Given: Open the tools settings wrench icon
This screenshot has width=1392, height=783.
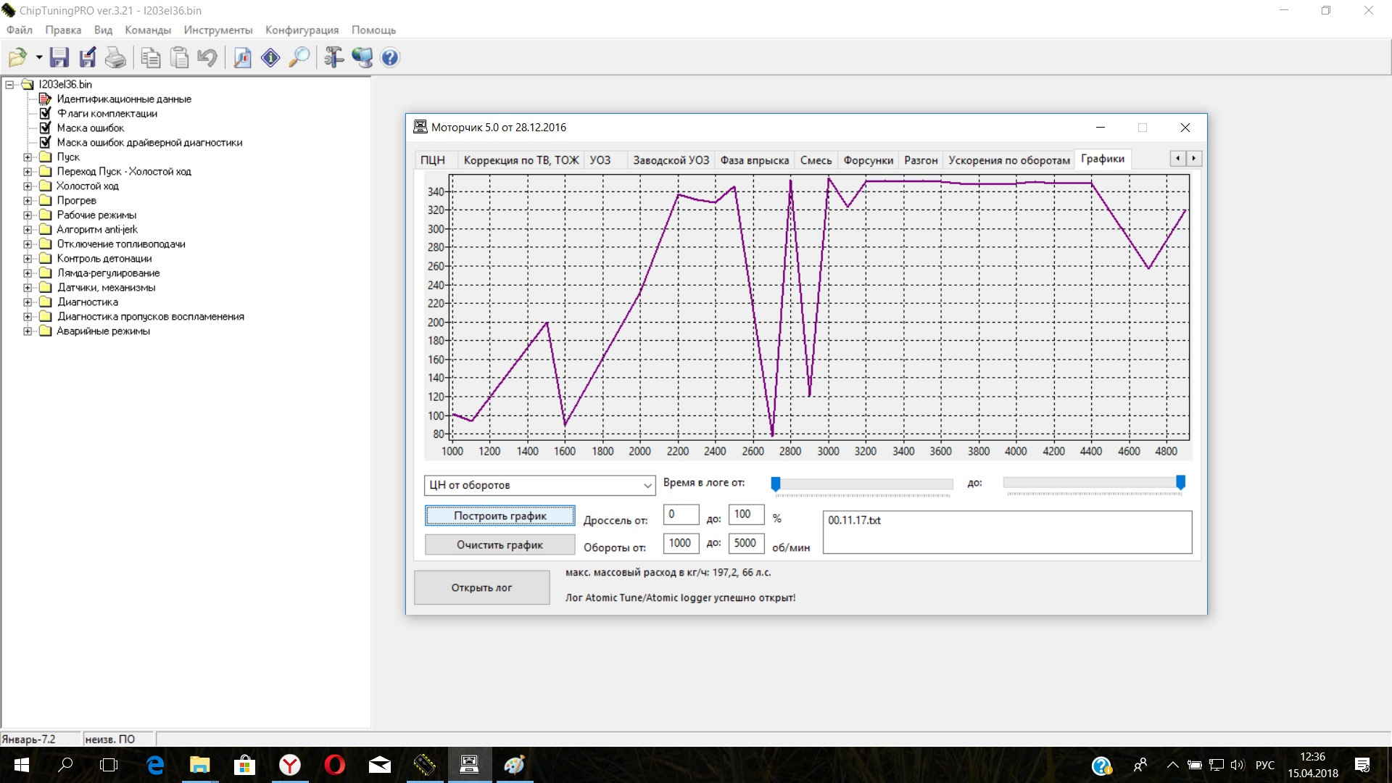Looking at the screenshot, I should pos(333,57).
